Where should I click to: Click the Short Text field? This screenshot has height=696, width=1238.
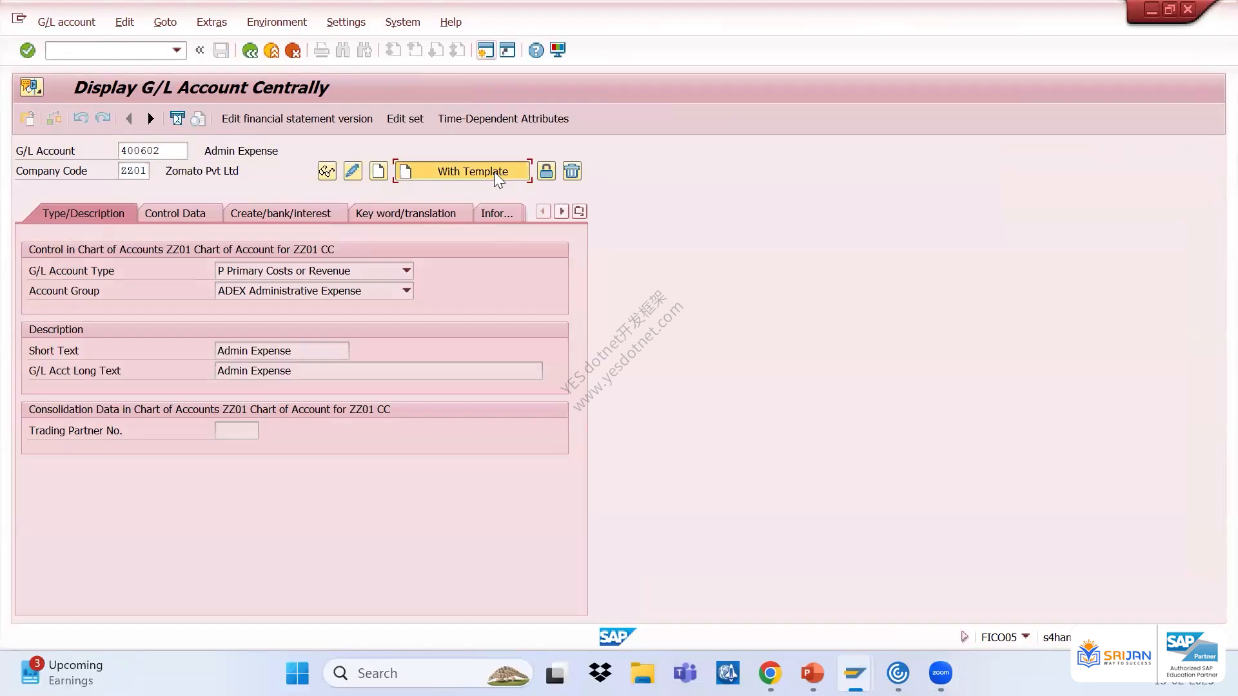(282, 351)
